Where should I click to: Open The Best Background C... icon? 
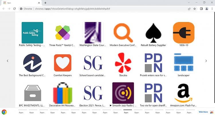[32, 63]
